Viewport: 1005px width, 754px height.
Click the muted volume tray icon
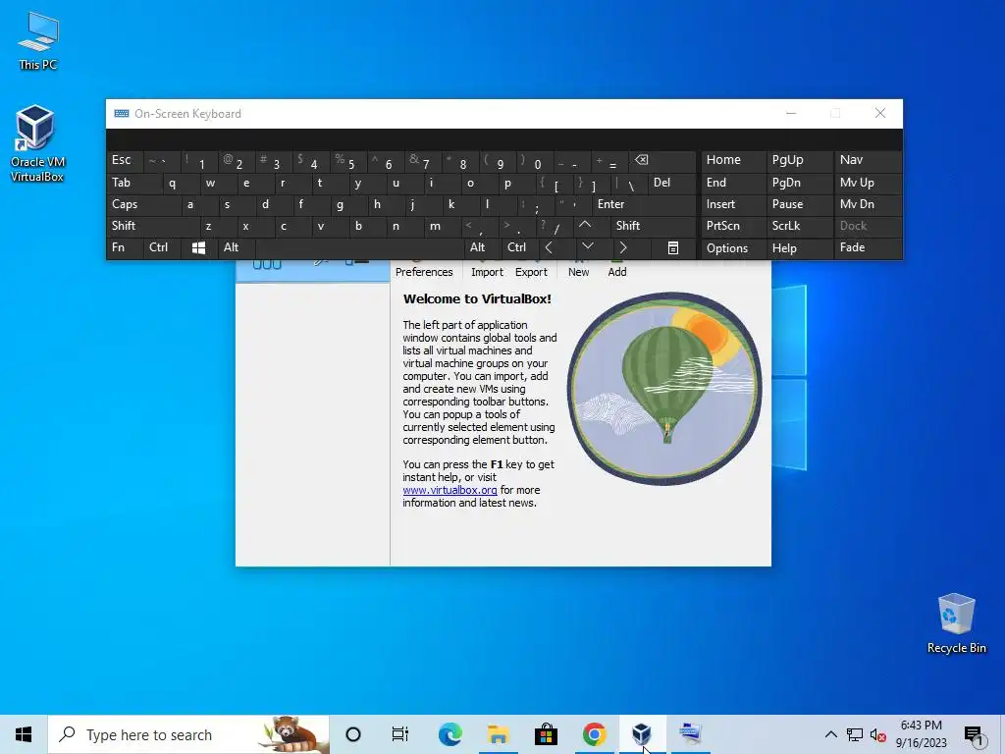click(x=878, y=734)
